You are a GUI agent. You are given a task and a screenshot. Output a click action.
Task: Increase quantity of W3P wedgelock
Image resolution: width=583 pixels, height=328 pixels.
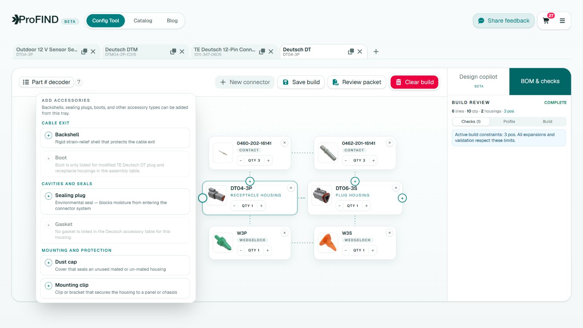267,250
